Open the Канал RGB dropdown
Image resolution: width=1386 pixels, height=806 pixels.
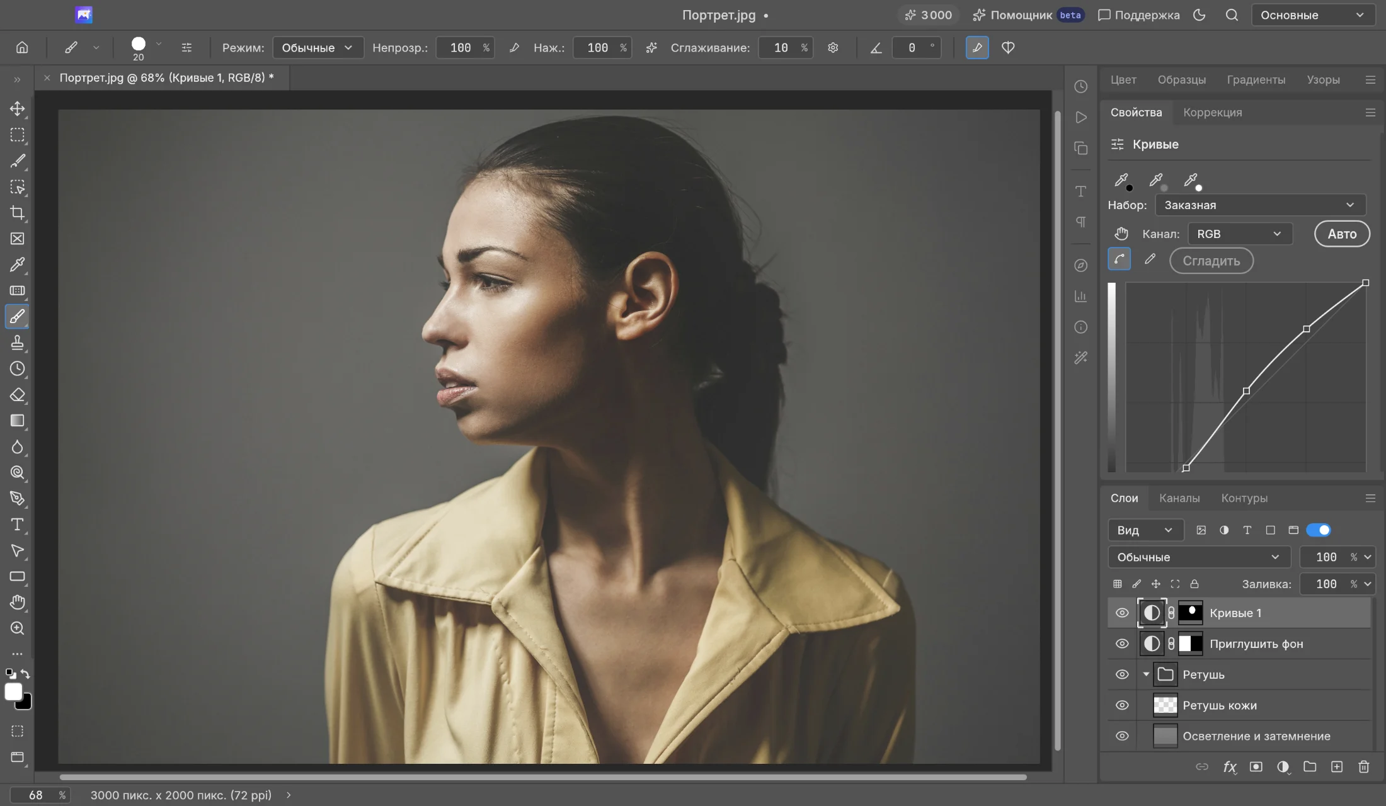(x=1240, y=234)
